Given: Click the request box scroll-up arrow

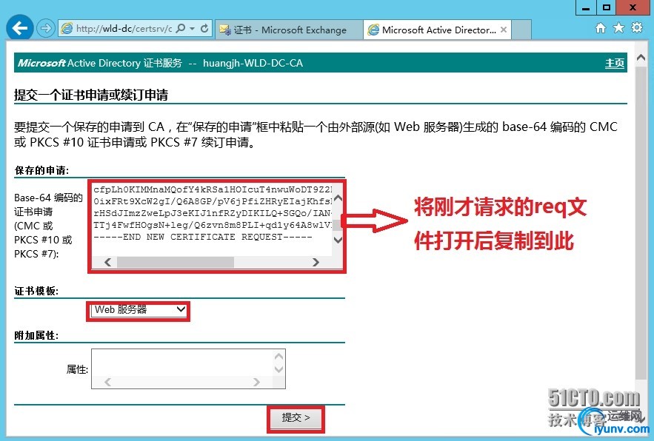Looking at the screenshot, I should pyautogui.click(x=338, y=198).
